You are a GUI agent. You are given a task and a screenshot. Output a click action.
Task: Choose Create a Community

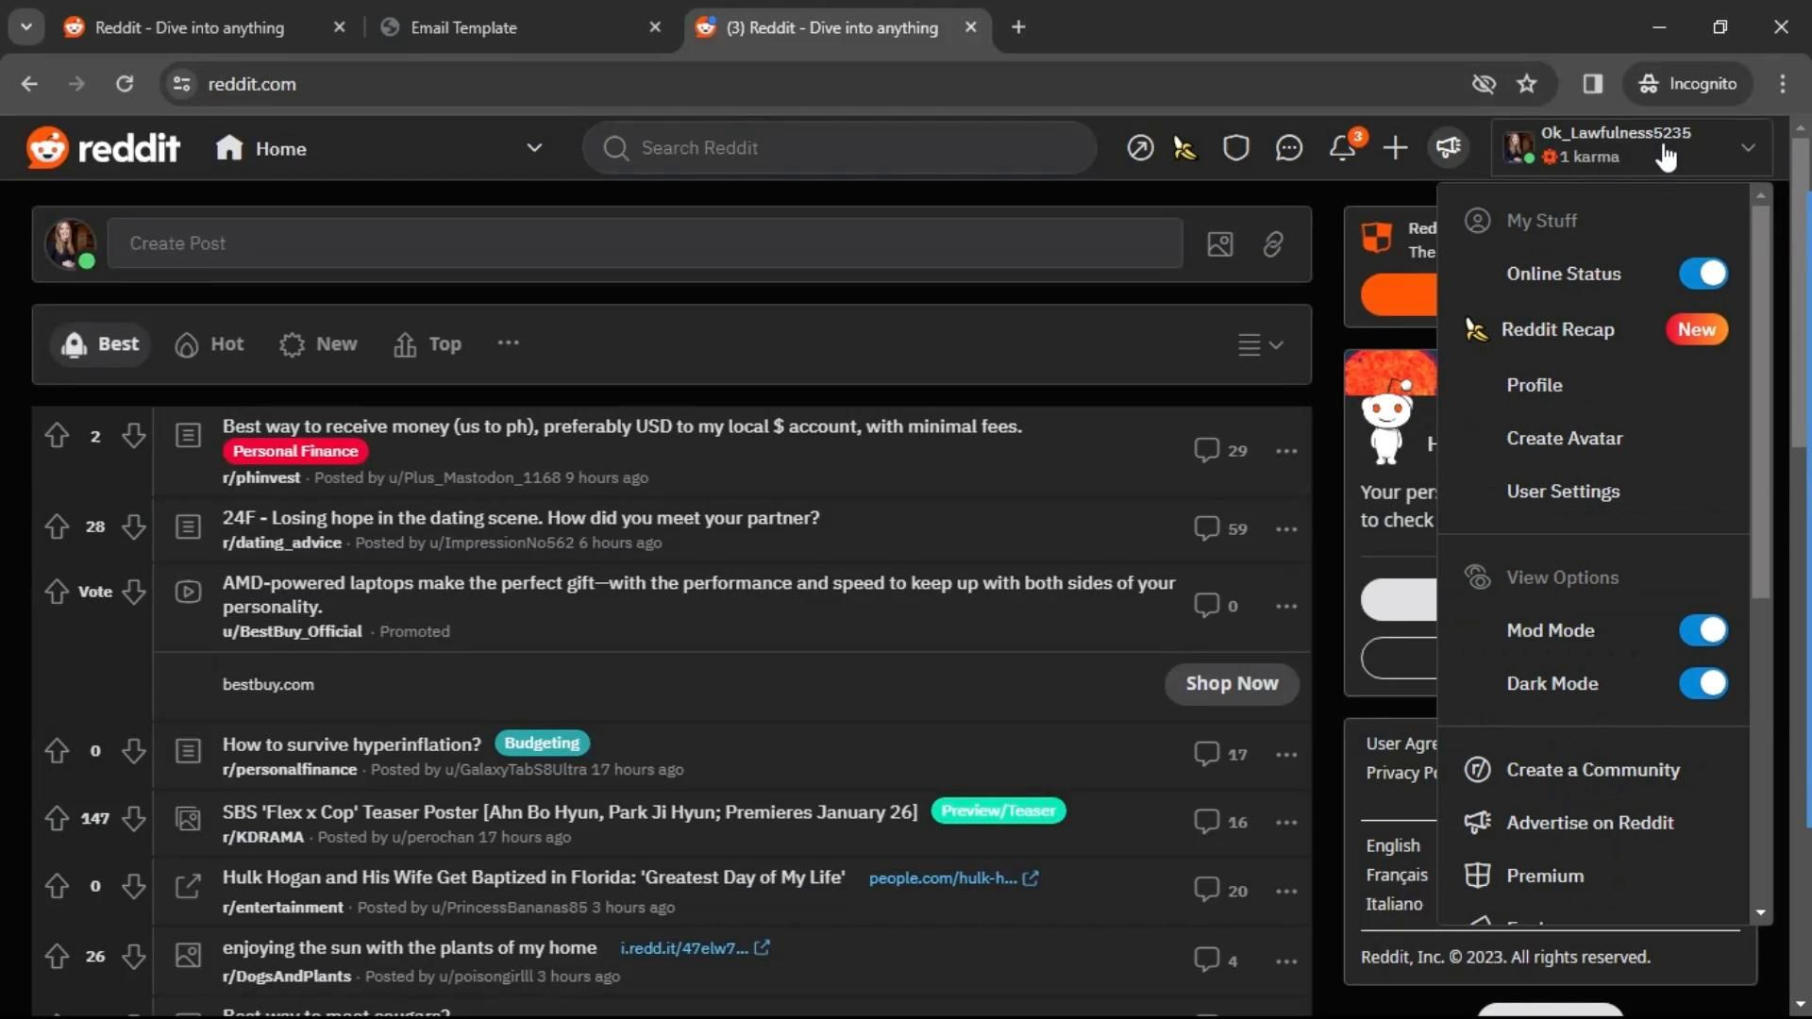pos(1593,770)
